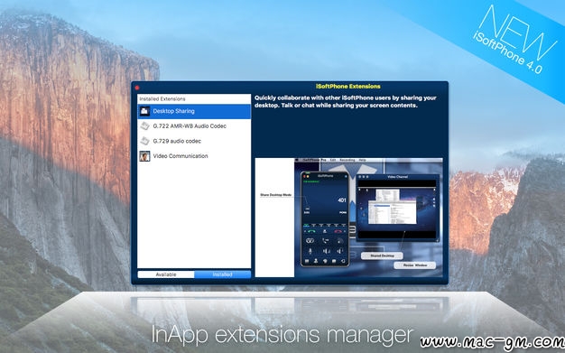Select Video Communication in the extensions list
Image resolution: width=565 pixels, height=353 pixels.
tap(194, 156)
